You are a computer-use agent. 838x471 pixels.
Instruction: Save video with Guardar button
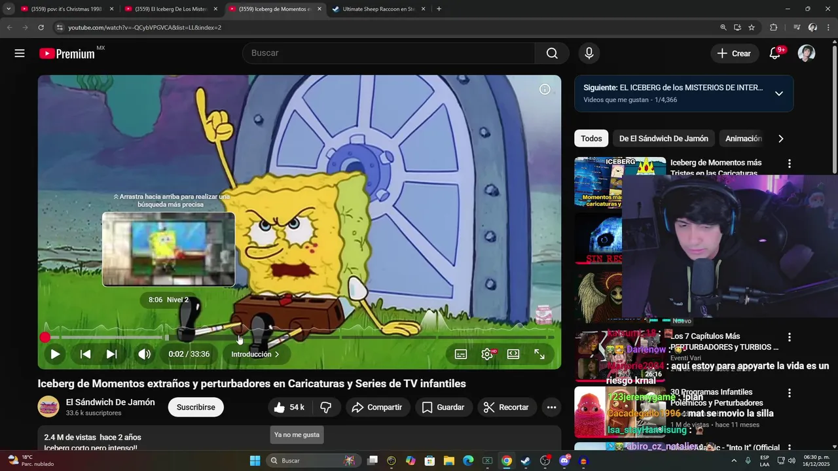point(443,408)
